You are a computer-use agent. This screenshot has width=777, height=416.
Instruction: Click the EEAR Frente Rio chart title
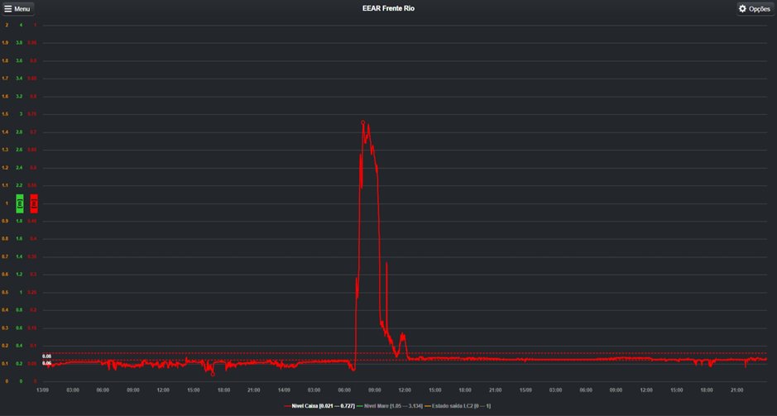(389, 8)
